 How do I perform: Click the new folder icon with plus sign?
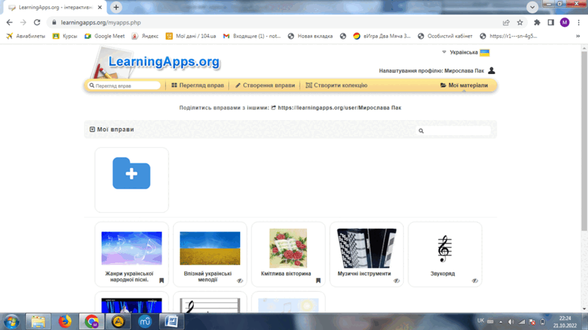tap(131, 173)
